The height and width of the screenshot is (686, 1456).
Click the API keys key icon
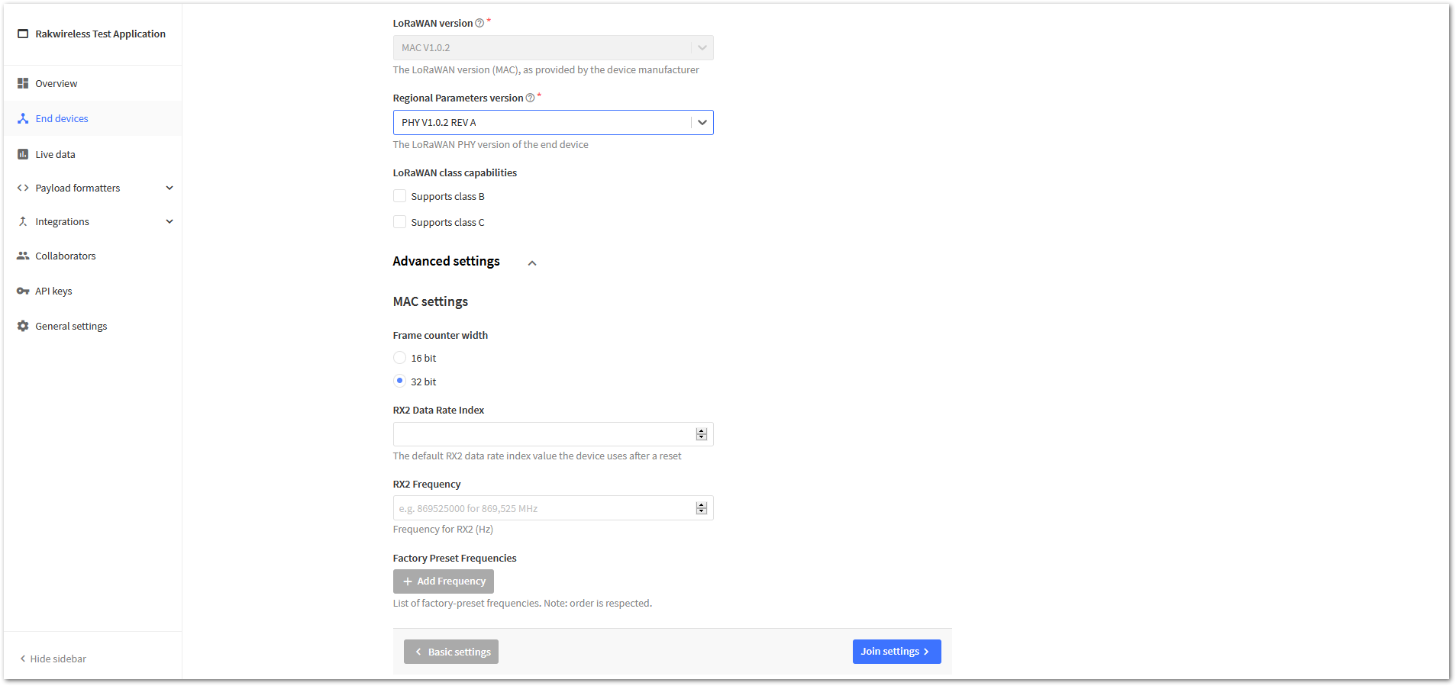coord(23,291)
